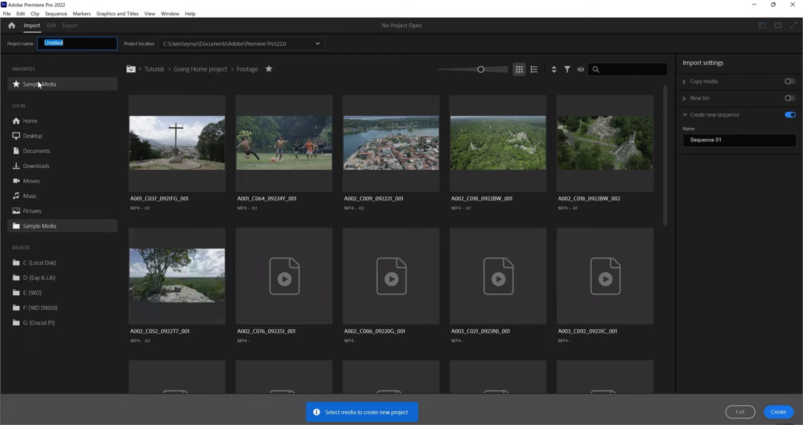Click the workspaces icon at top right
The height and width of the screenshot is (425, 803).
pos(762,25)
